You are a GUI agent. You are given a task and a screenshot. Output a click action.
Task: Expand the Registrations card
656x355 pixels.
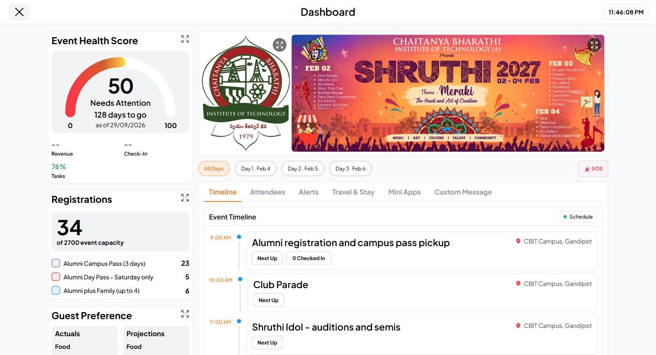185,198
